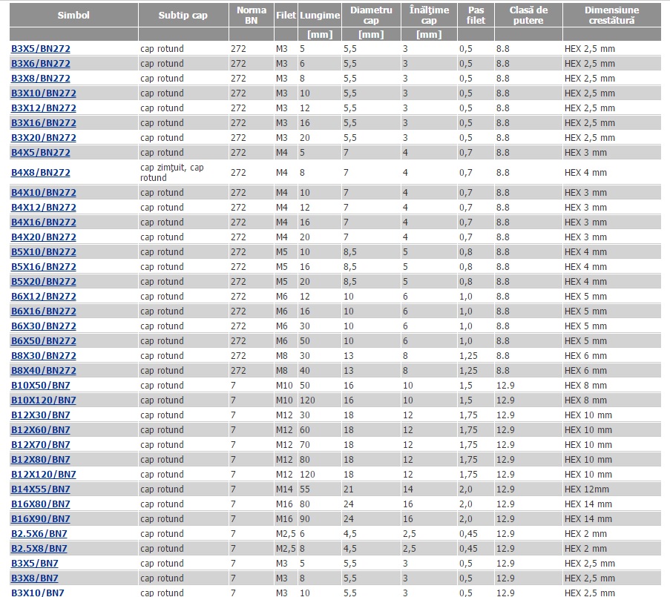Select '1,5' thread pitch in B10X50/BN7 row
The width and height of the screenshot is (670, 597).
point(466,386)
